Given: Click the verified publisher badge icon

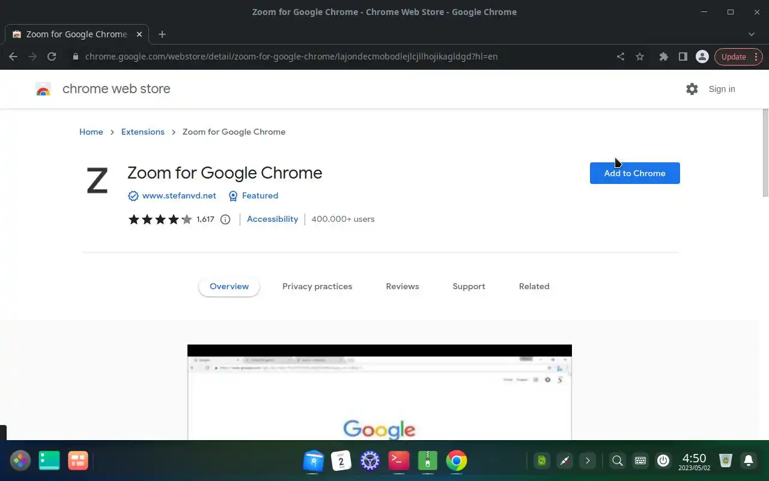Looking at the screenshot, I should tap(133, 196).
